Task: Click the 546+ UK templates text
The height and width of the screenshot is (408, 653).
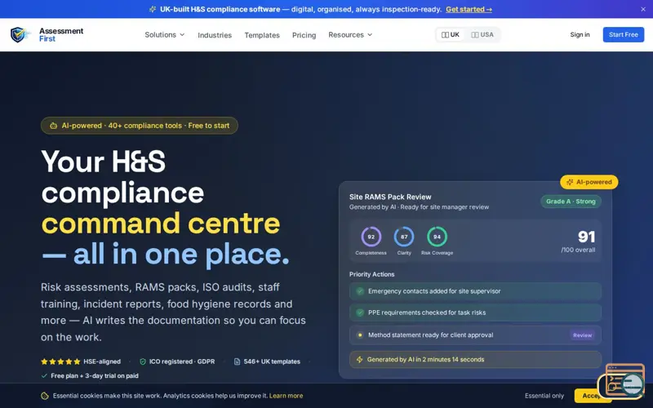Action: 272,361
